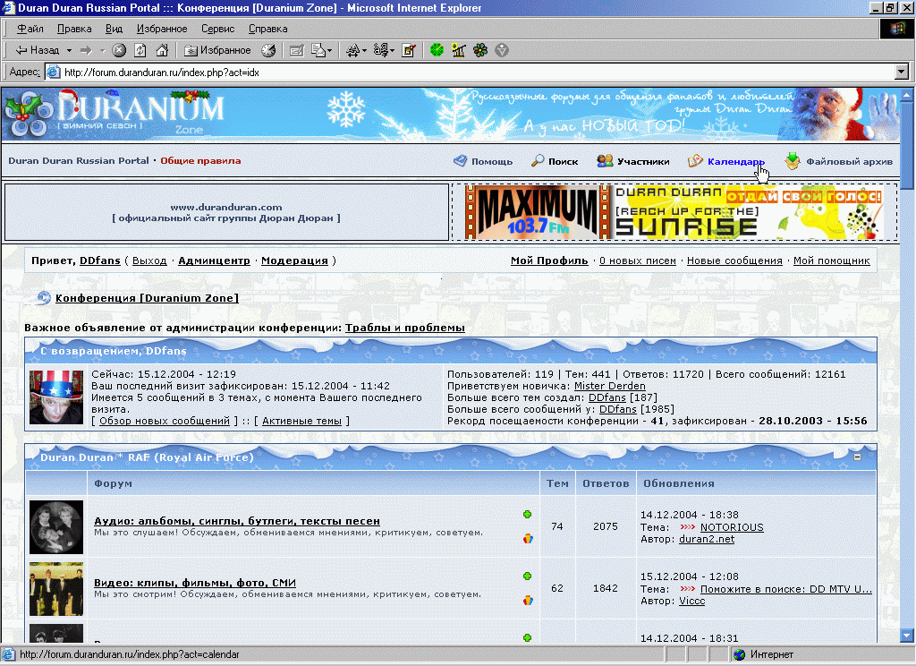Open the address bar dropdown arrow
This screenshot has height=666, width=916.
[902, 72]
